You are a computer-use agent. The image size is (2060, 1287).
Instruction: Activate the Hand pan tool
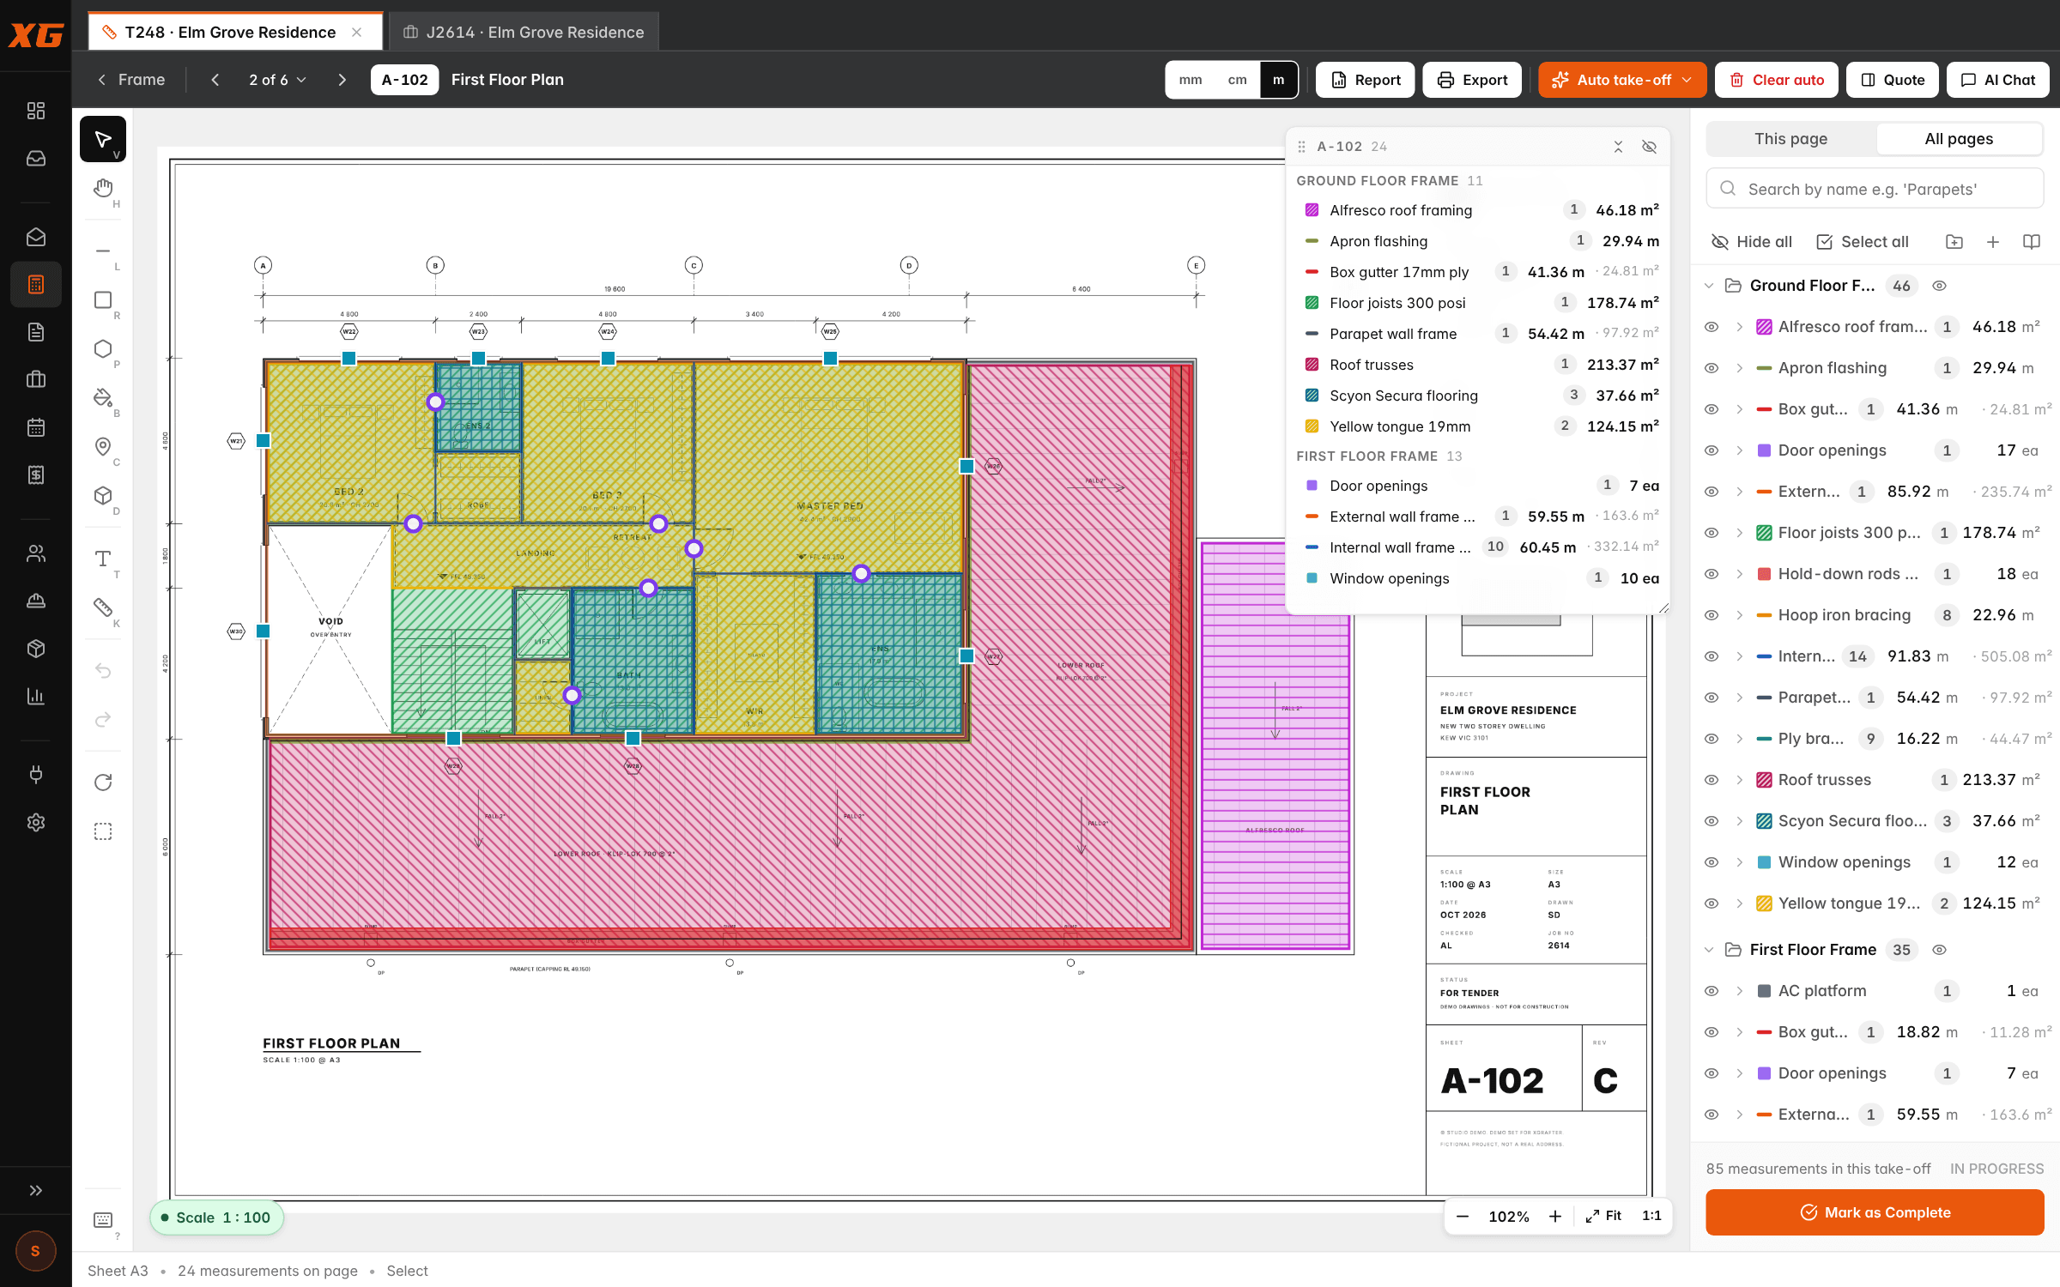click(103, 188)
